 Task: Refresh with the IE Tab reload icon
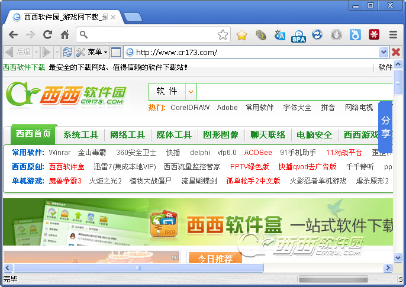(67, 52)
